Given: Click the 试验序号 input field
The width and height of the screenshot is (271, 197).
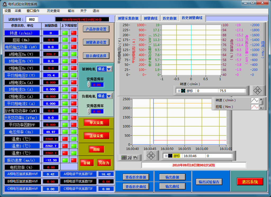Looking at the screenshot, I should (x=32, y=19).
